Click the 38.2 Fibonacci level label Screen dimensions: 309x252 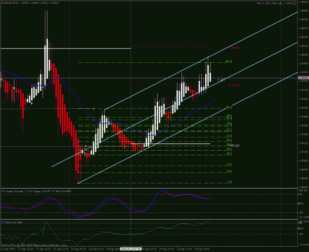(229, 153)
